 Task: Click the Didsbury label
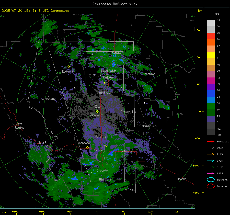pos(96,115)
